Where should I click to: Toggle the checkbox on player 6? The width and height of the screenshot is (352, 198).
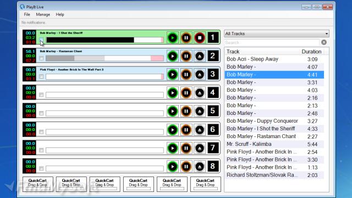41,132
